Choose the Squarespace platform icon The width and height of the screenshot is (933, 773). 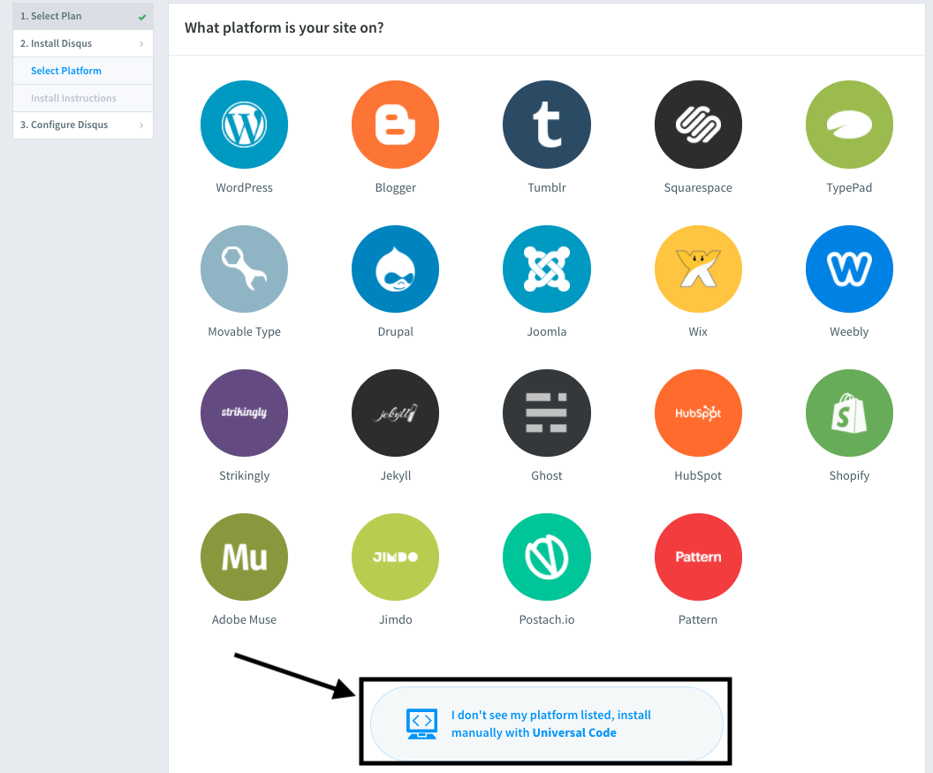point(698,125)
